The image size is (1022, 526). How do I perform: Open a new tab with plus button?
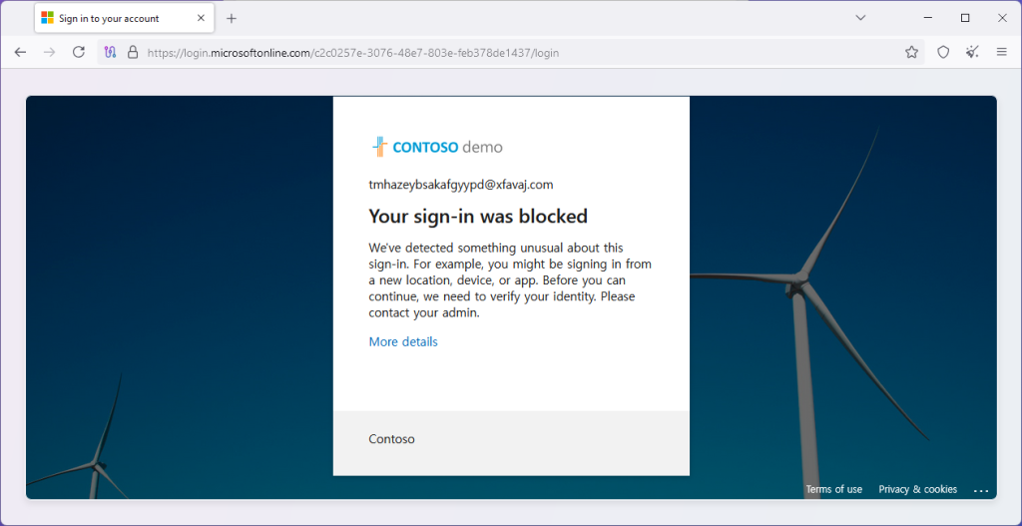tap(232, 18)
